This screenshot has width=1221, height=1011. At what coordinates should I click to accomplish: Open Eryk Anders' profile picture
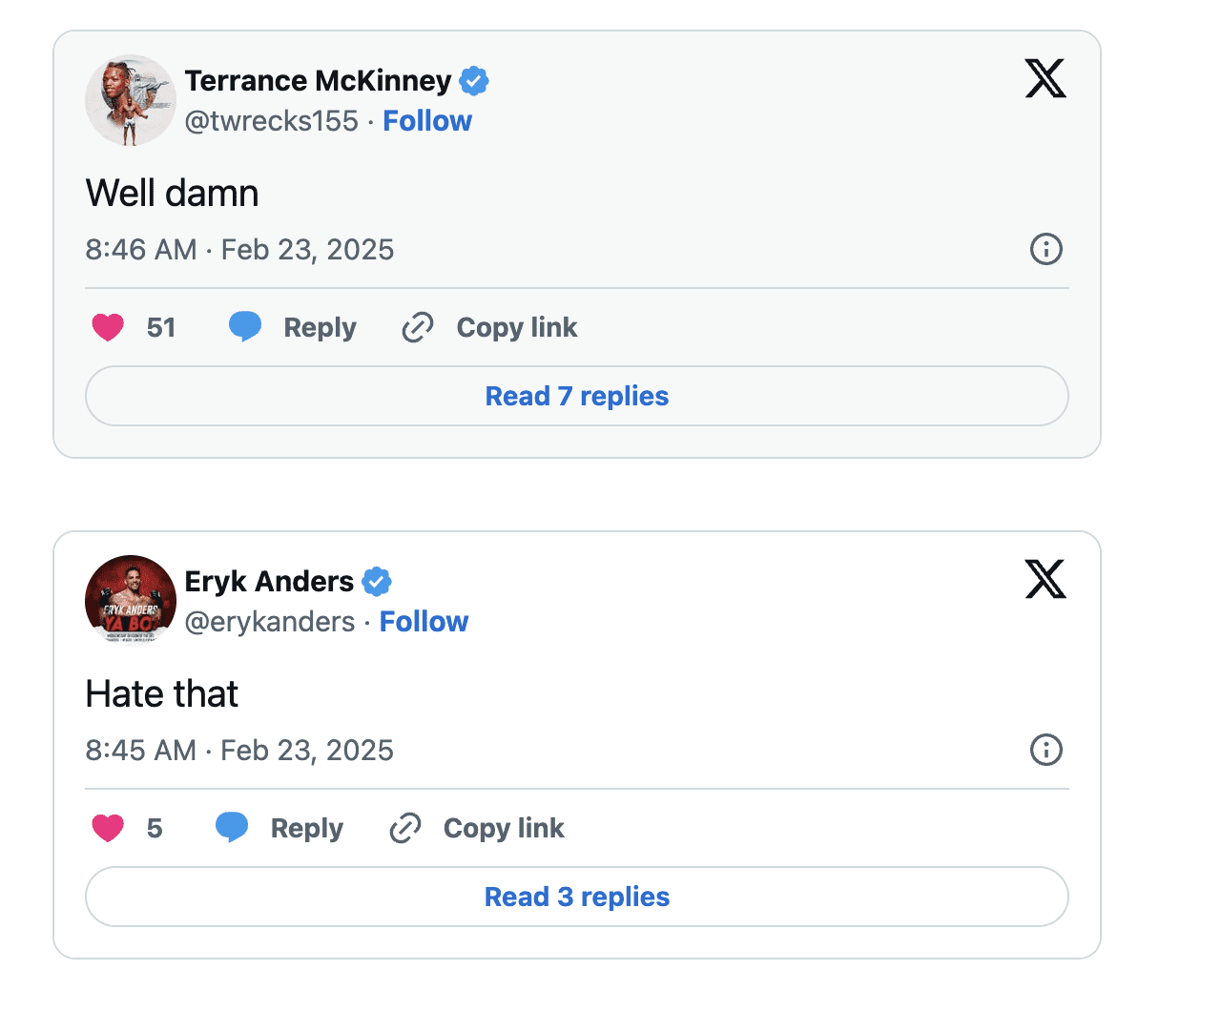tap(131, 600)
